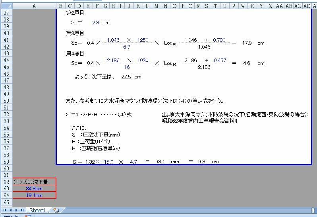This screenshot has width=317, height=217.
Task: Click the value 0.730
Action: click(219, 40)
